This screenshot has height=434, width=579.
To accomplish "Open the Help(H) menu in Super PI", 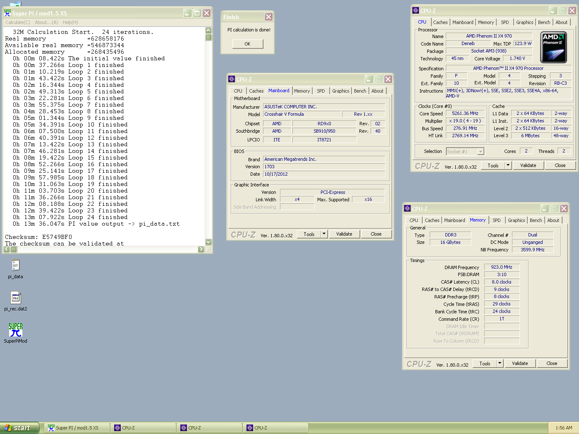I will coord(70,22).
